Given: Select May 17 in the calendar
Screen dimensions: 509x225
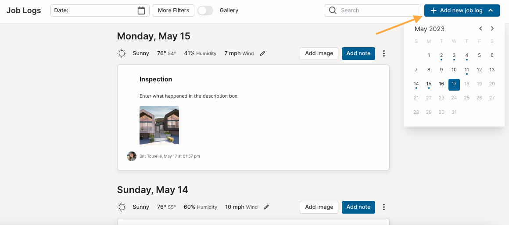Looking at the screenshot, I should click(454, 84).
